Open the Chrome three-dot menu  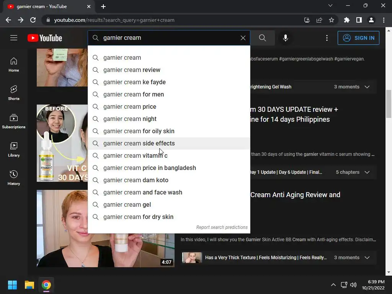coord(384,20)
